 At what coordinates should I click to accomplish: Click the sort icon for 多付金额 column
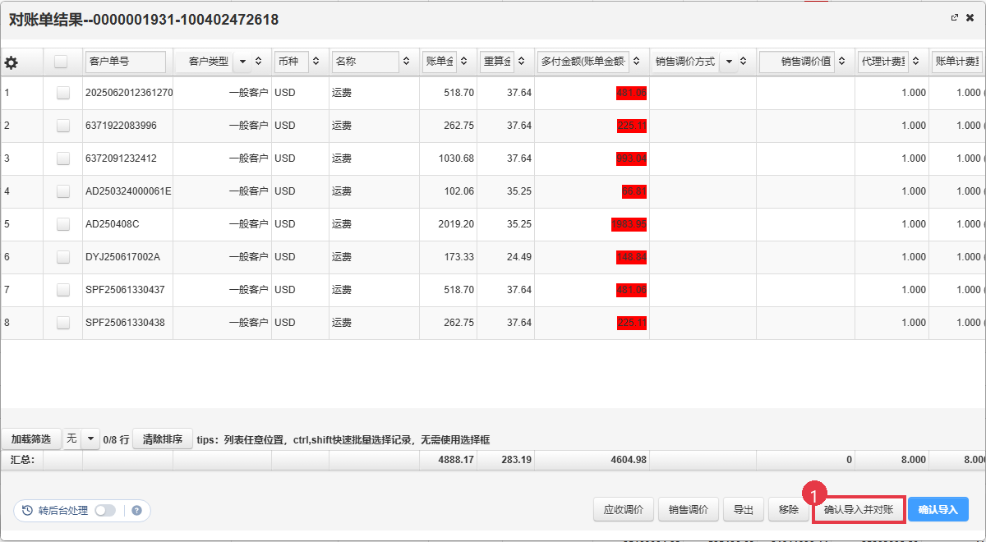click(636, 61)
